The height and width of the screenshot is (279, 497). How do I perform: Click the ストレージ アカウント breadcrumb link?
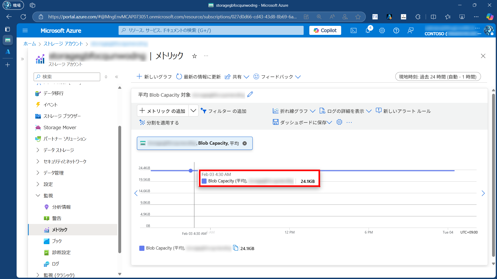[63, 44]
